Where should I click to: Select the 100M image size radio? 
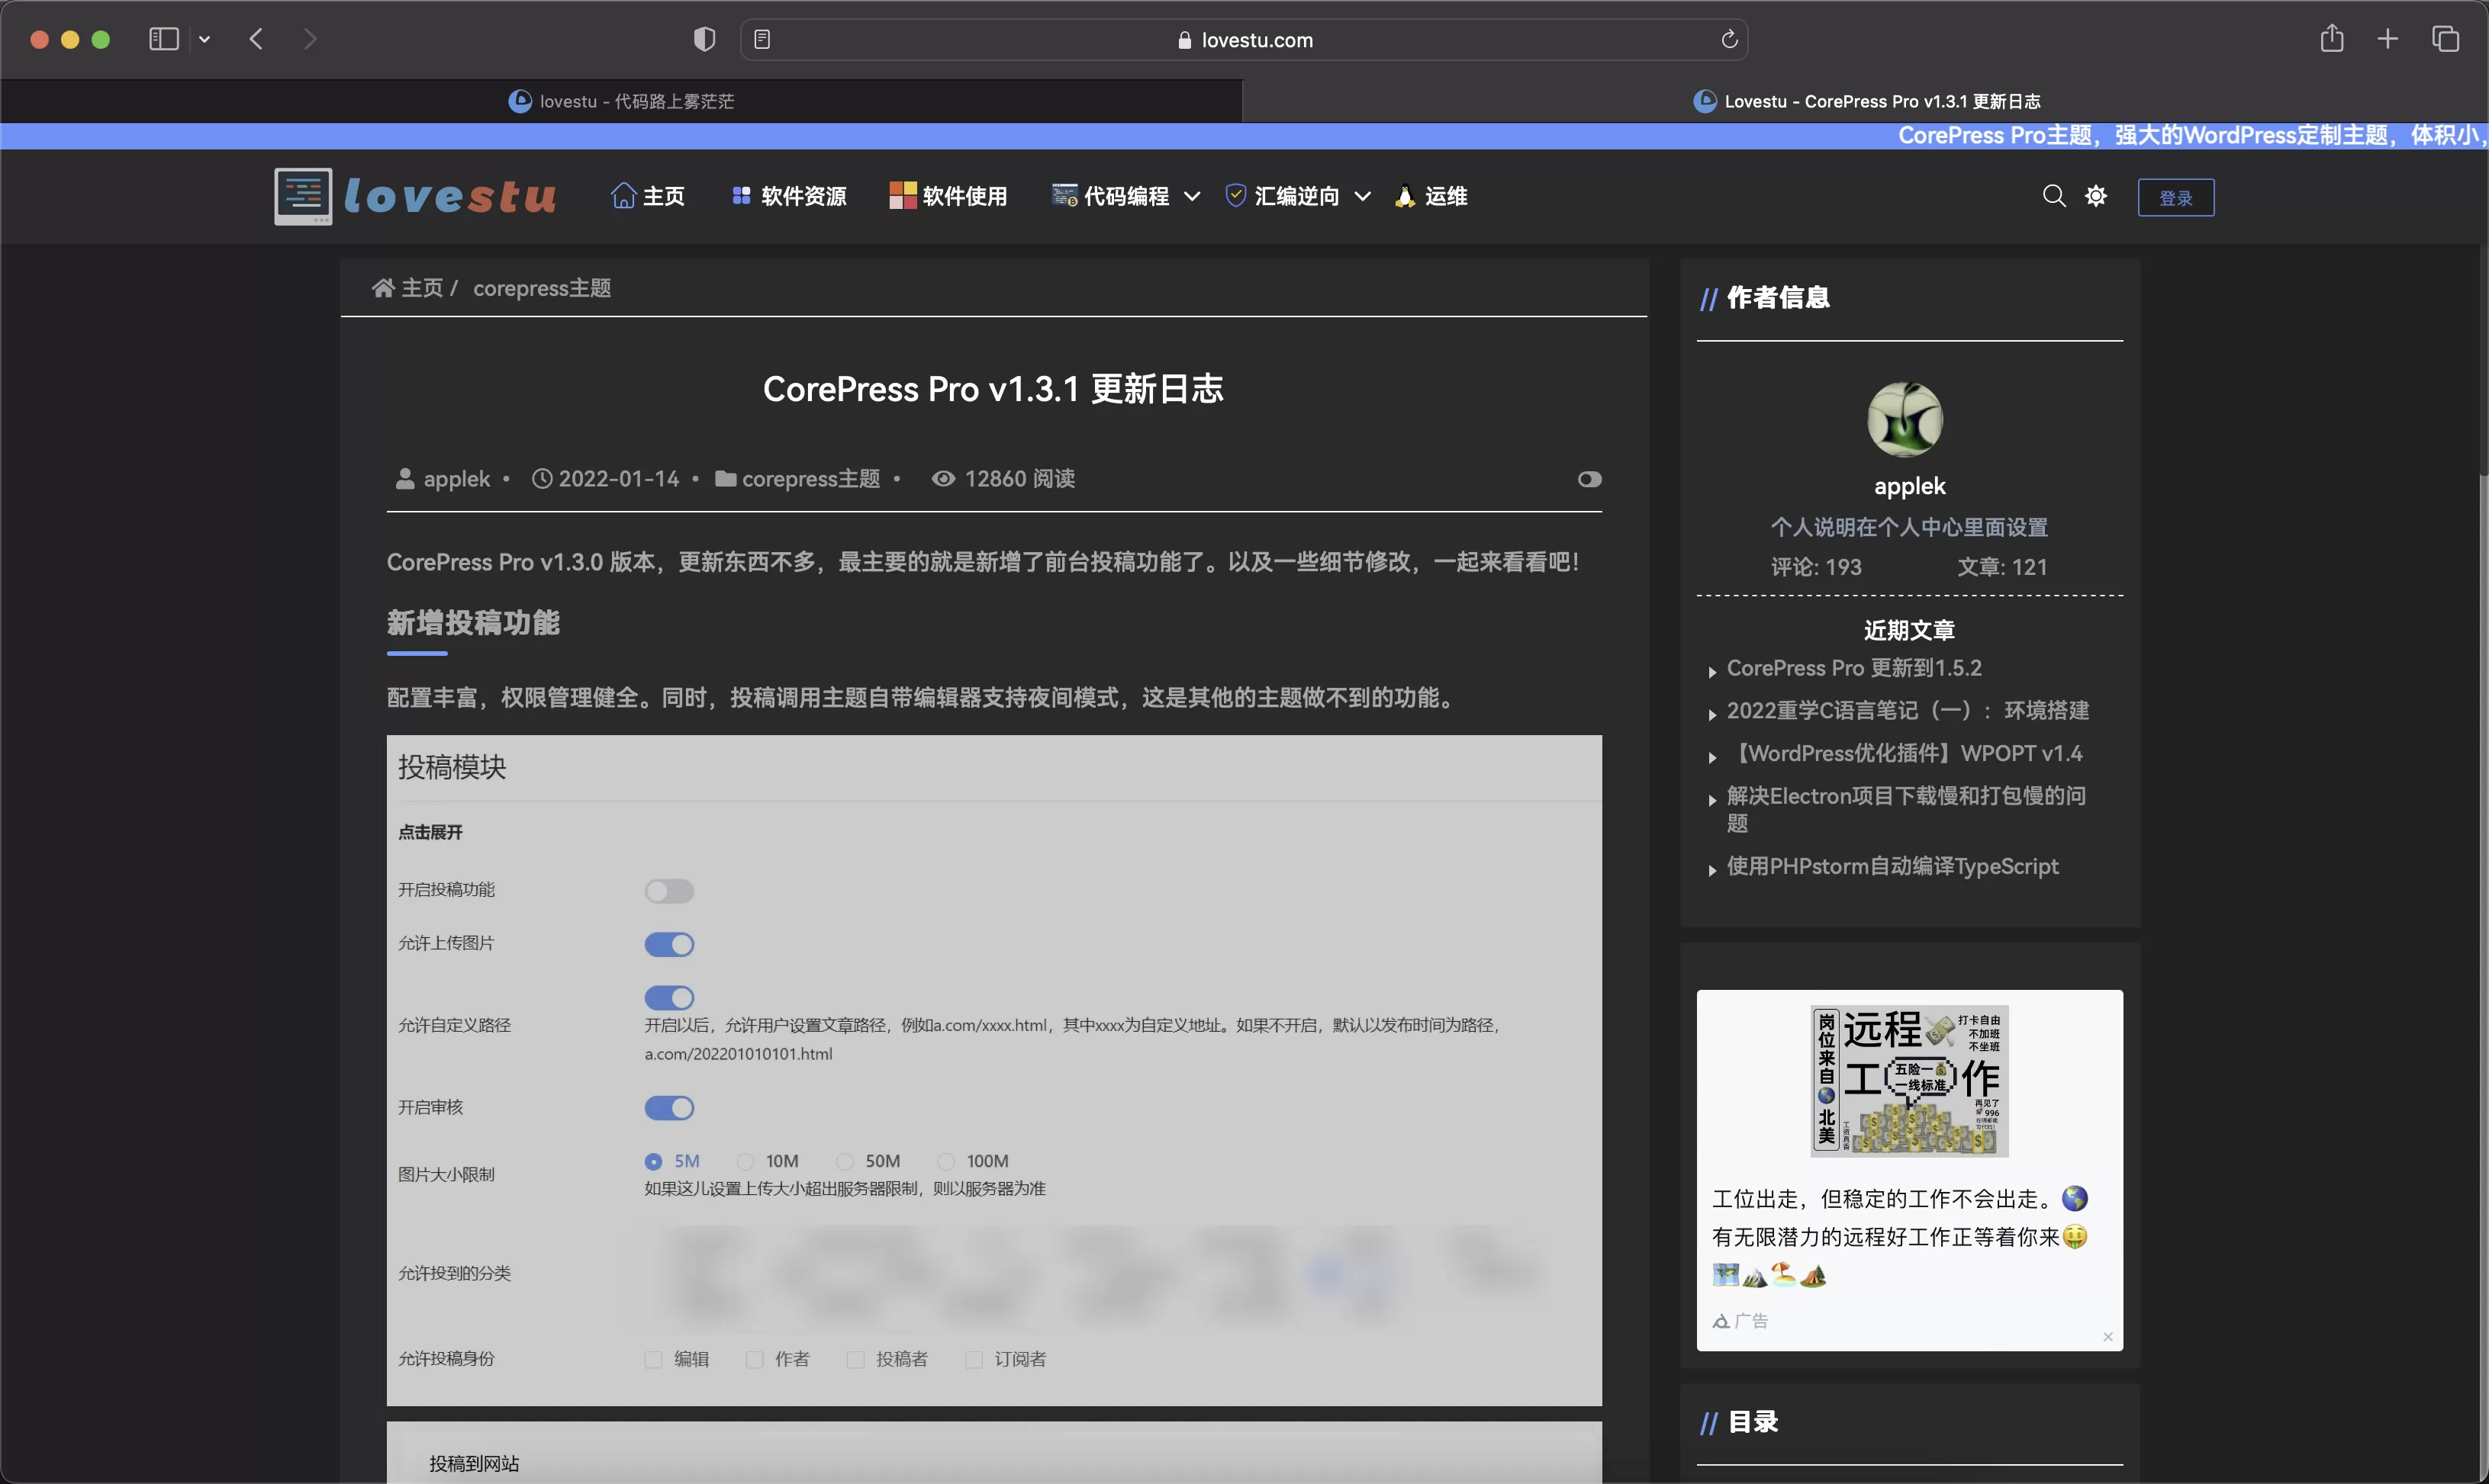click(945, 1161)
